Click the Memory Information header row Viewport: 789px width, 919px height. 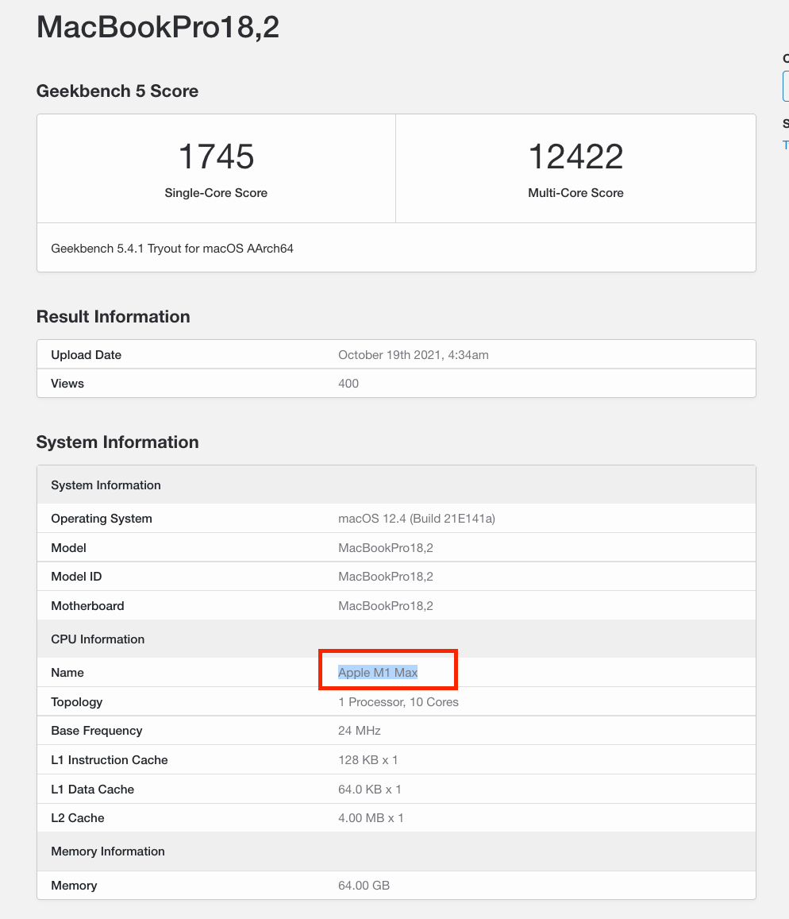pos(397,851)
